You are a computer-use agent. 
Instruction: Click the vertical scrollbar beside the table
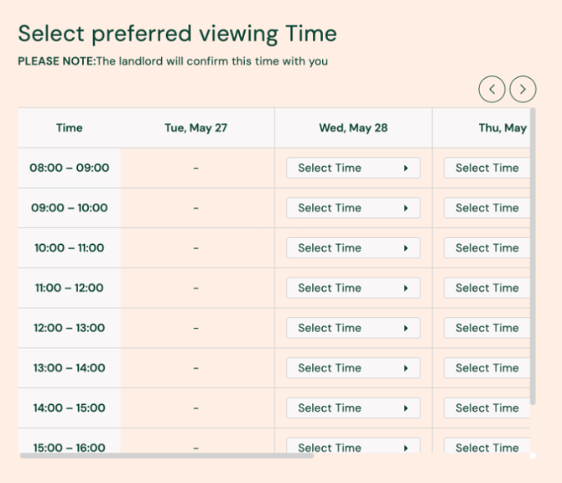click(x=533, y=252)
